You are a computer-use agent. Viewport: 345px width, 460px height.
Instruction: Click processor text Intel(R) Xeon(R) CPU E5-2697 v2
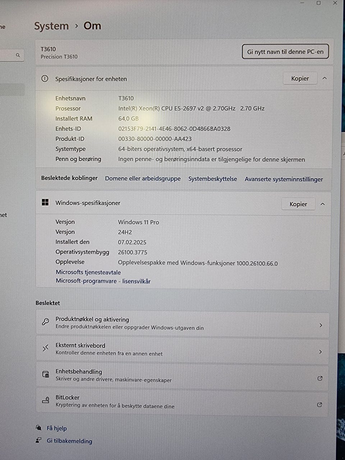click(x=161, y=108)
